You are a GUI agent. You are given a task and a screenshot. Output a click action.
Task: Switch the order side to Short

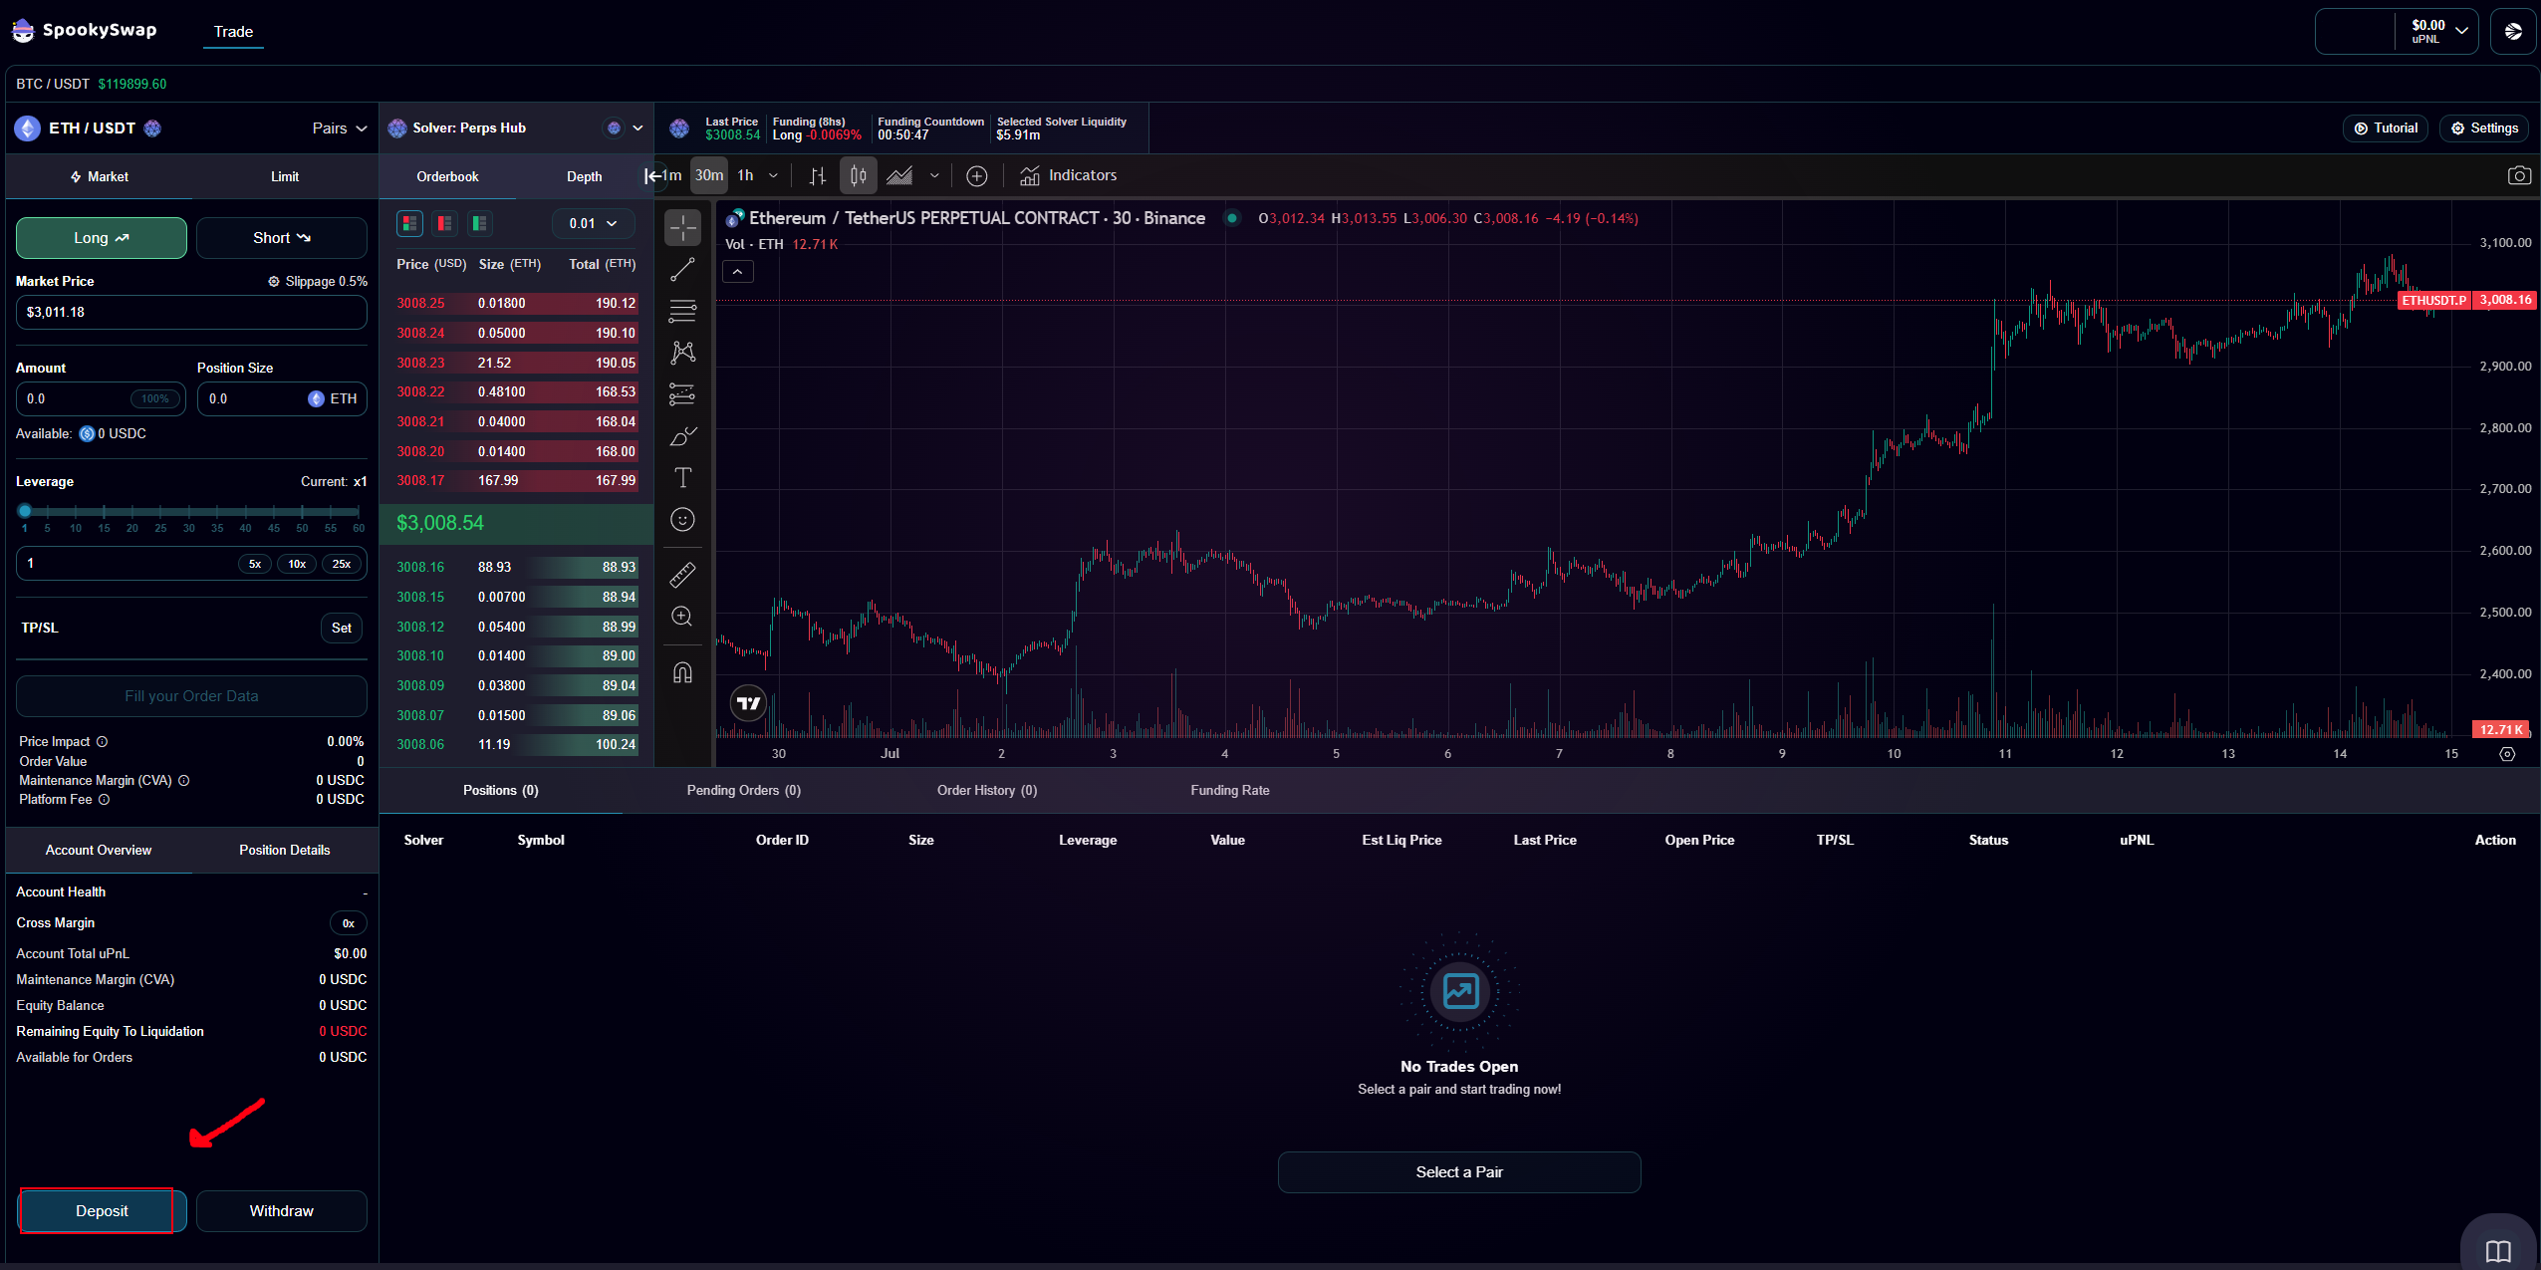click(x=281, y=238)
